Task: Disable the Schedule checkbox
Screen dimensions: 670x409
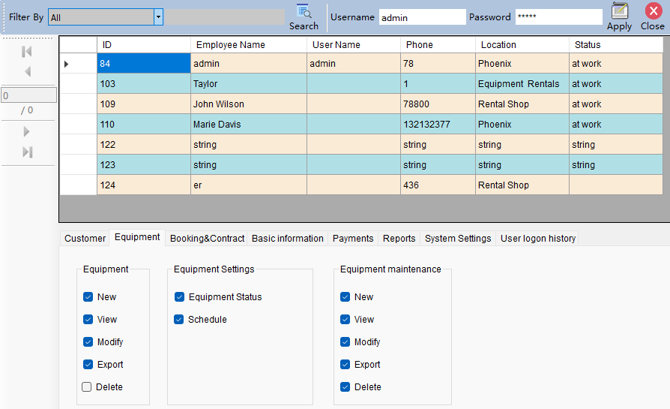Action: [x=180, y=320]
